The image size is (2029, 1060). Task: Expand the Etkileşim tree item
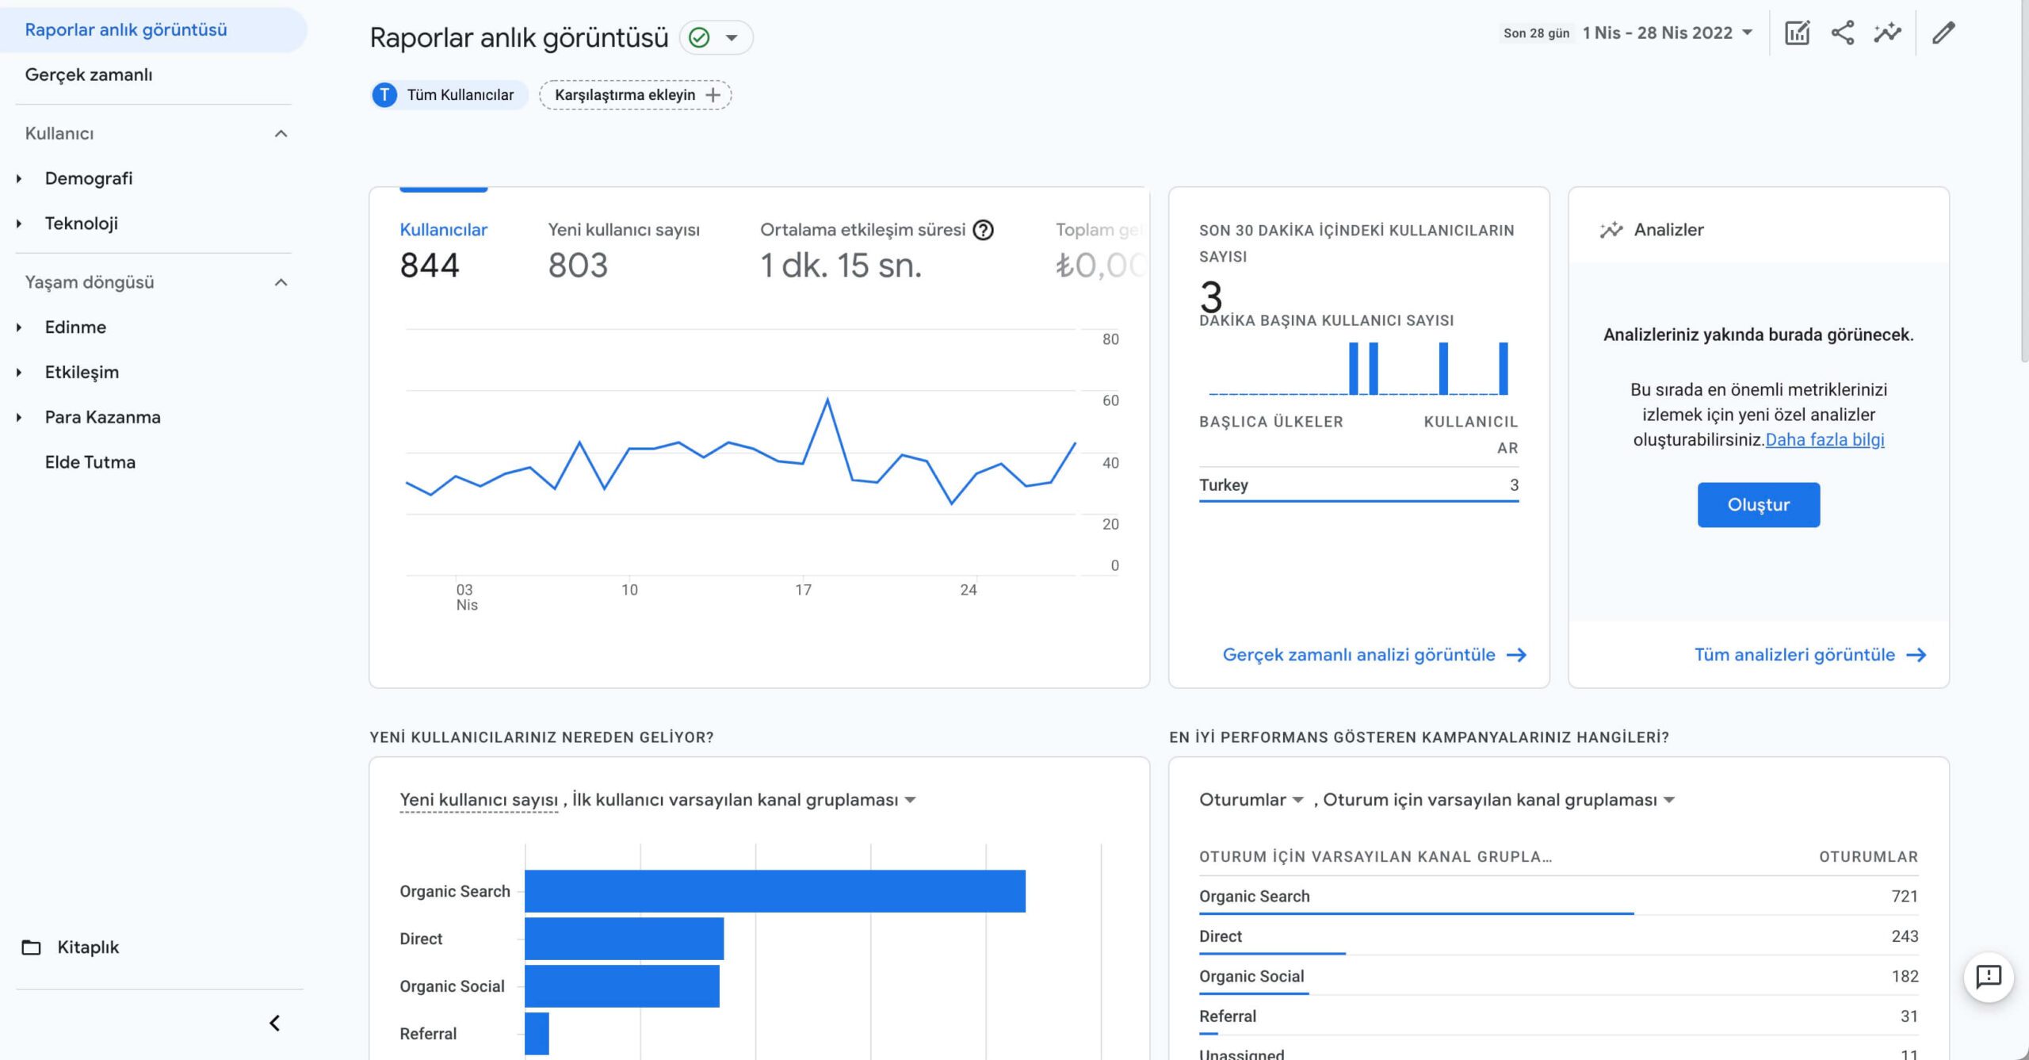click(x=19, y=373)
